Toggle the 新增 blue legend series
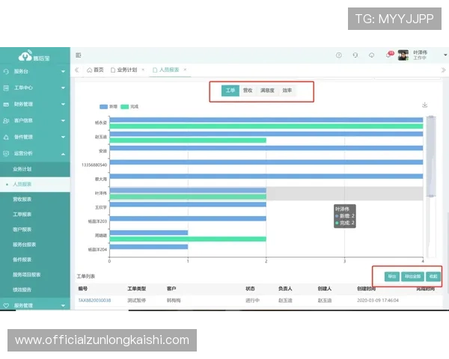The image size is (449, 359). [x=103, y=106]
